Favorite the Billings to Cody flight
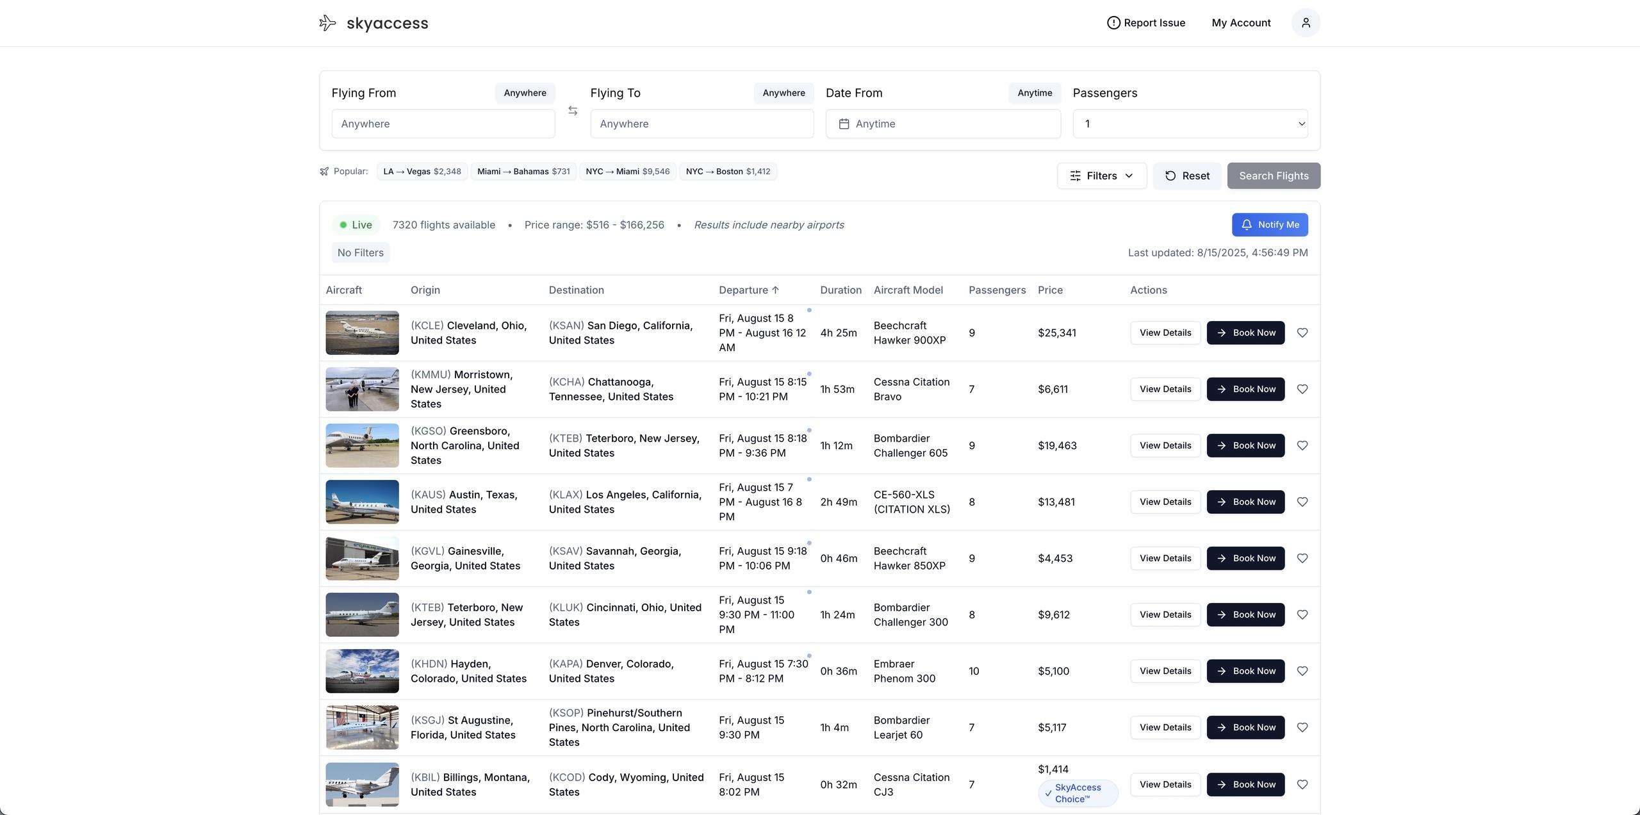 point(1302,784)
